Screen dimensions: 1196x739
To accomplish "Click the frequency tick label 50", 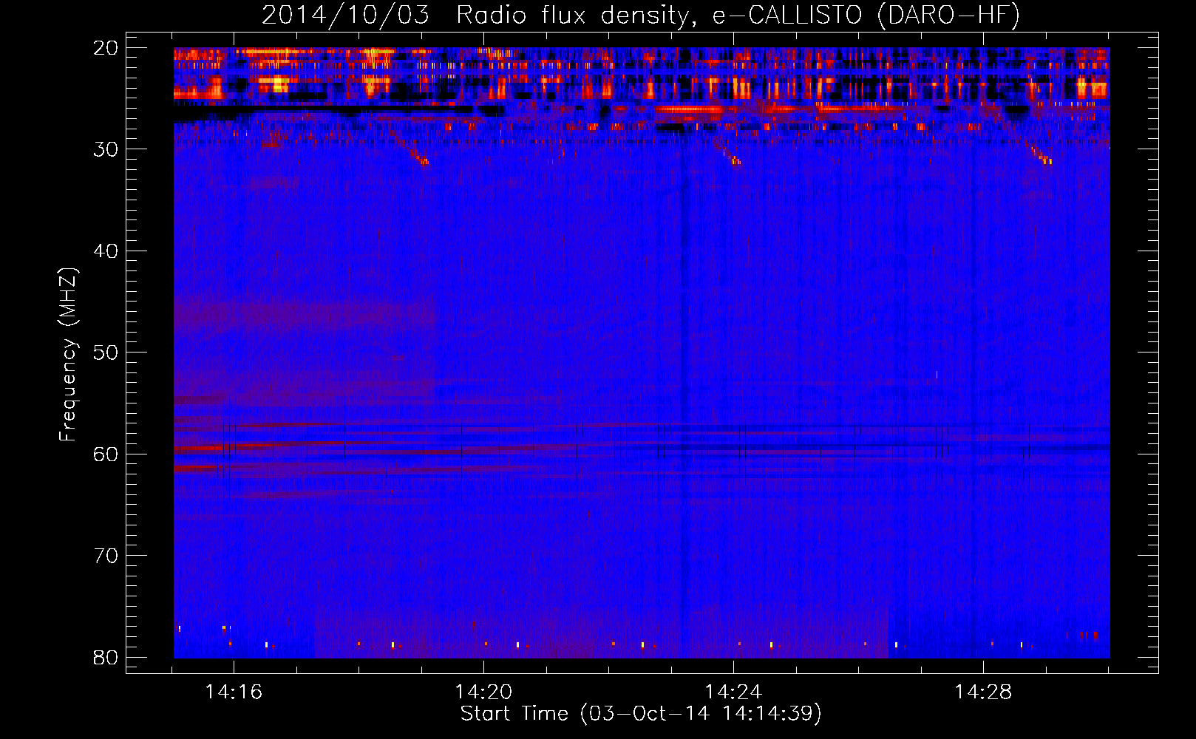I will [106, 353].
